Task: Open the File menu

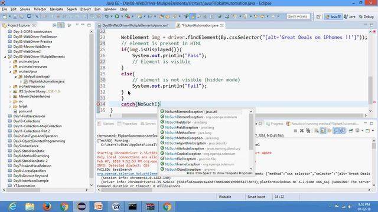Action: click(4, 9)
